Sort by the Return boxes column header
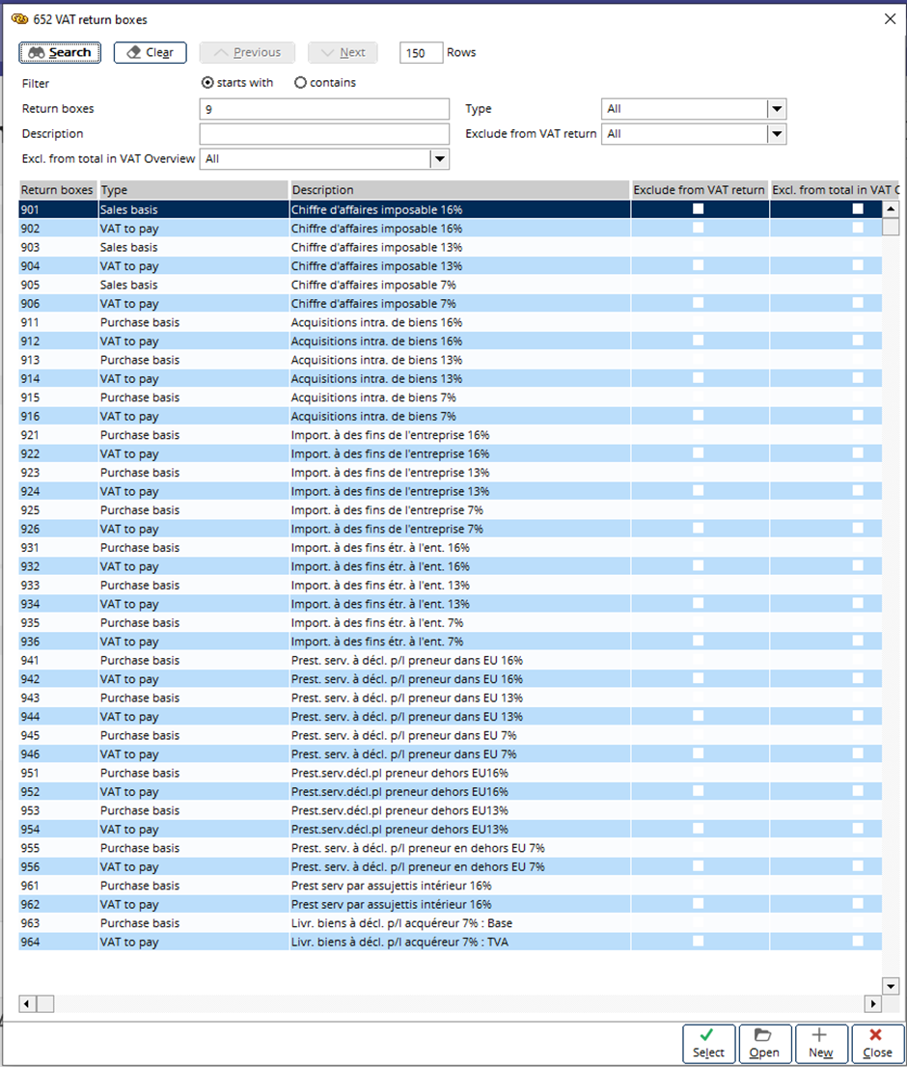 pos(59,190)
